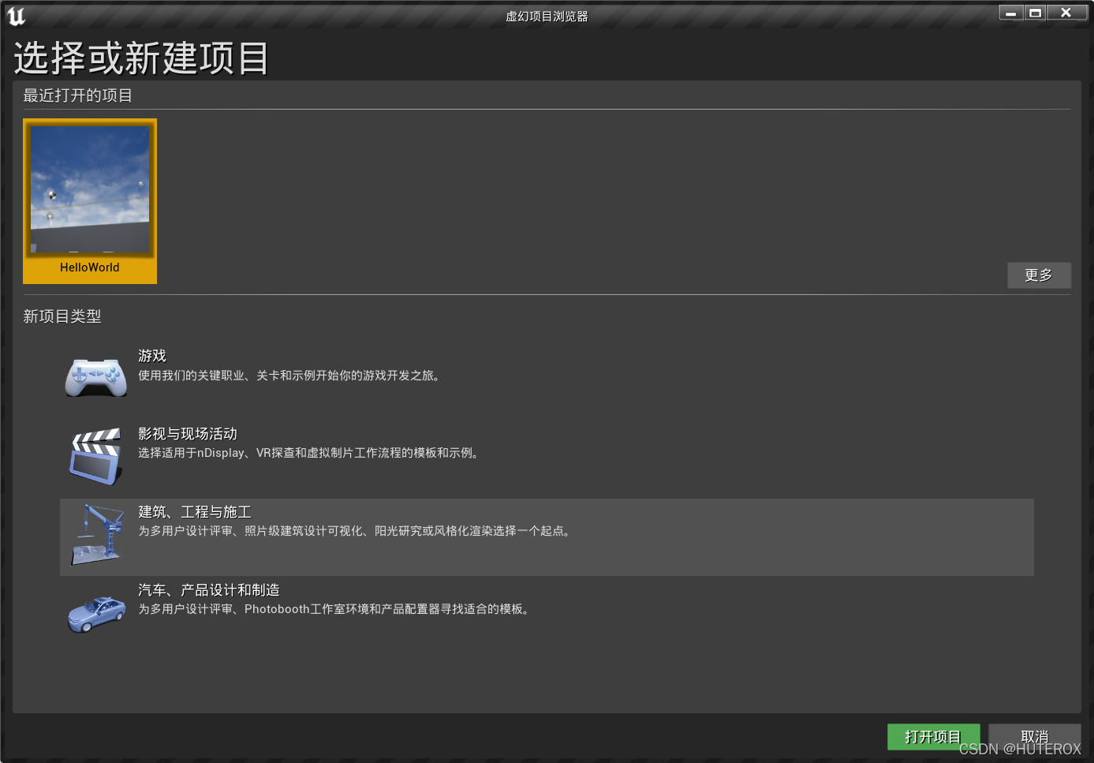The width and height of the screenshot is (1094, 763).
Task: Click the 新项目类型 section header
Action: pyautogui.click(x=62, y=316)
